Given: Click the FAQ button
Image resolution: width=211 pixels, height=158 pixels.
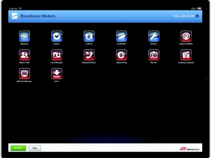Looking at the screenshot, I should point(35,148).
